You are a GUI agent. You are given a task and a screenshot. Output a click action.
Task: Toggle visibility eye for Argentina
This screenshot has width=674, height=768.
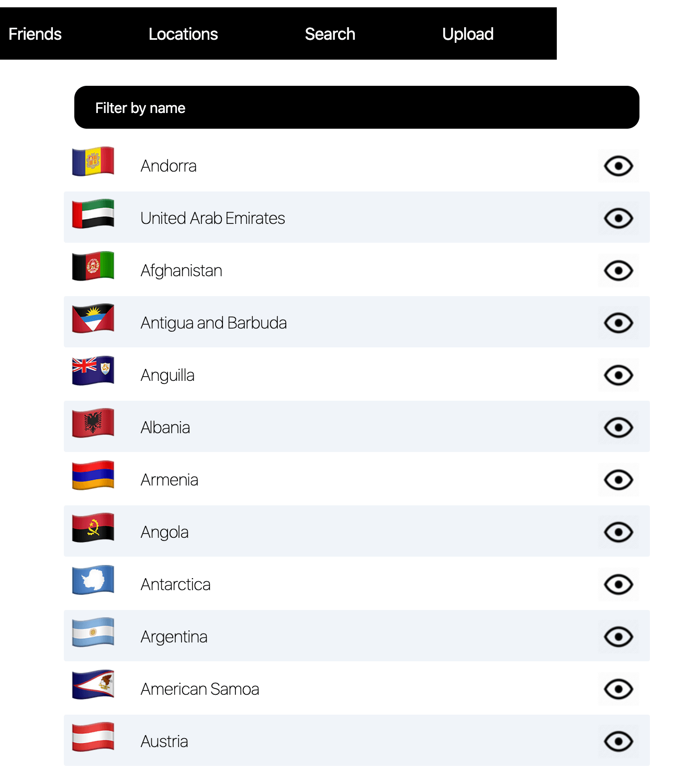(619, 637)
